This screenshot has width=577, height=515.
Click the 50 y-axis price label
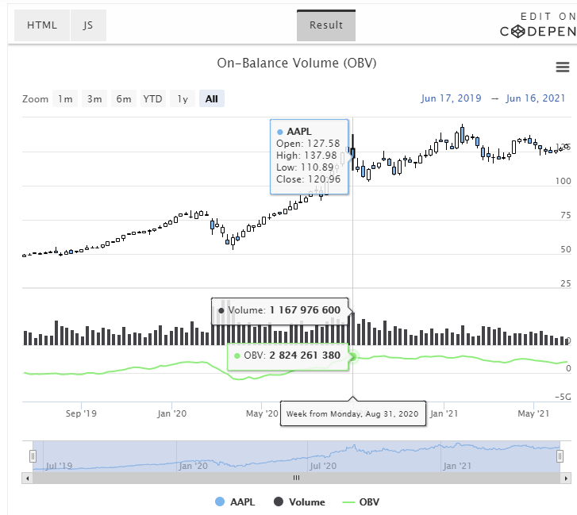click(x=566, y=249)
